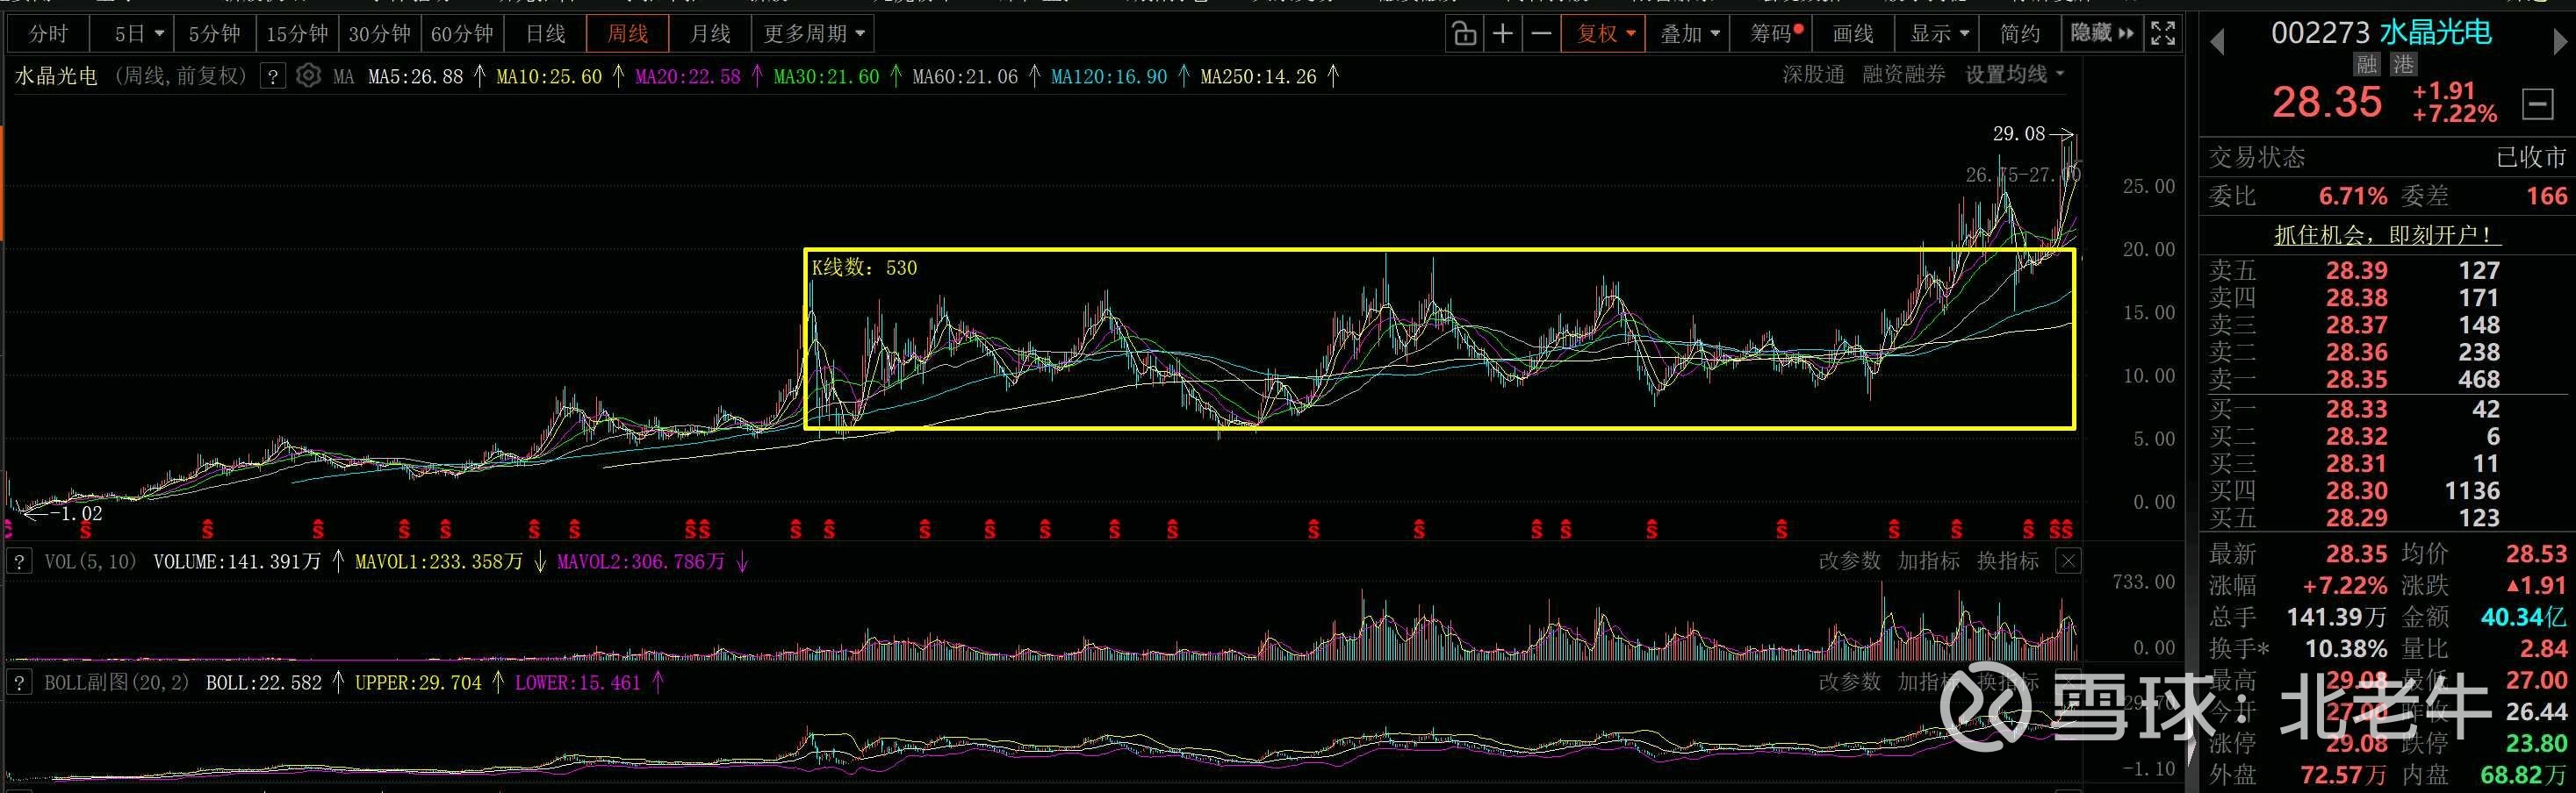Open the 设置均线 dropdown
This screenshot has height=793, width=2576.
coord(2014,75)
